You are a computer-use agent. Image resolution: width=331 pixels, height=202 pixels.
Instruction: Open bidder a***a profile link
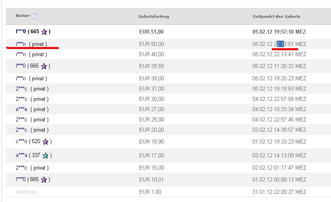(x=21, y=155)
